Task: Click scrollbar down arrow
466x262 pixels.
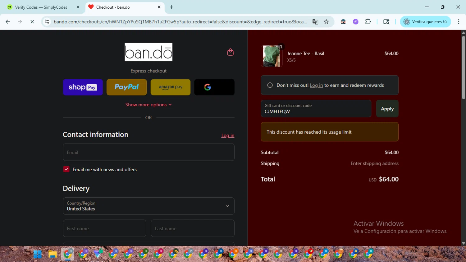Action: (x=464, y=243)
